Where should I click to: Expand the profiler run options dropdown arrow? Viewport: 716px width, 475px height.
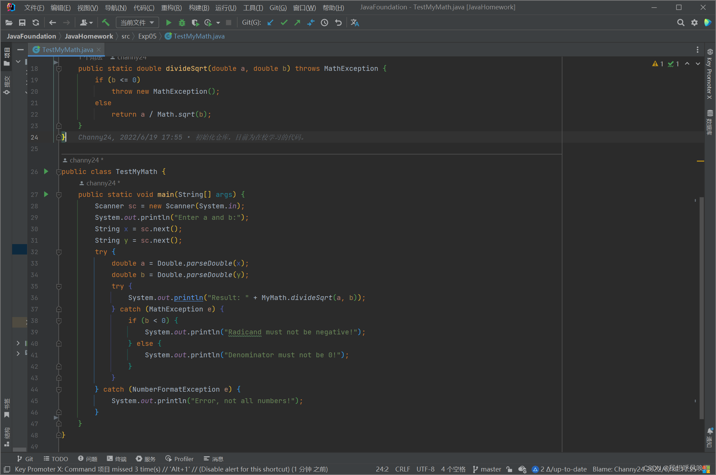point(218,23)
